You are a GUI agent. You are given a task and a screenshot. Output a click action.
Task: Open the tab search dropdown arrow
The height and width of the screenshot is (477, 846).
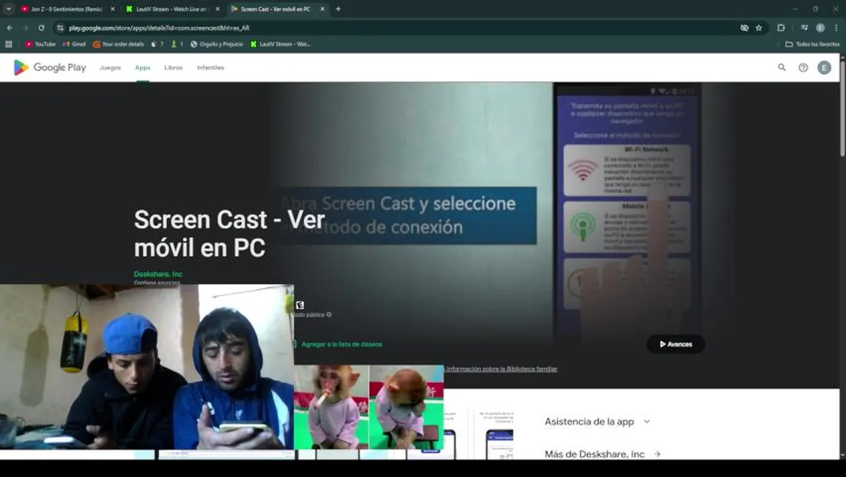pos(9,9)
